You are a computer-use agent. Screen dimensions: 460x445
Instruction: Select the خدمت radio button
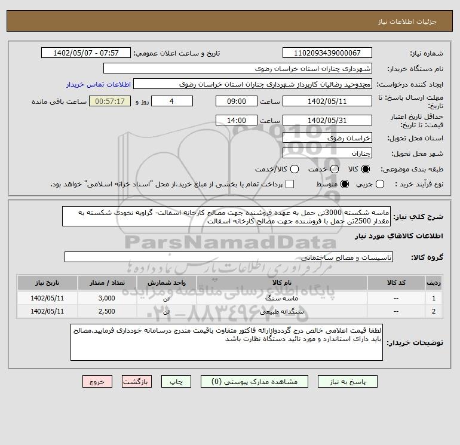point(335,169)
